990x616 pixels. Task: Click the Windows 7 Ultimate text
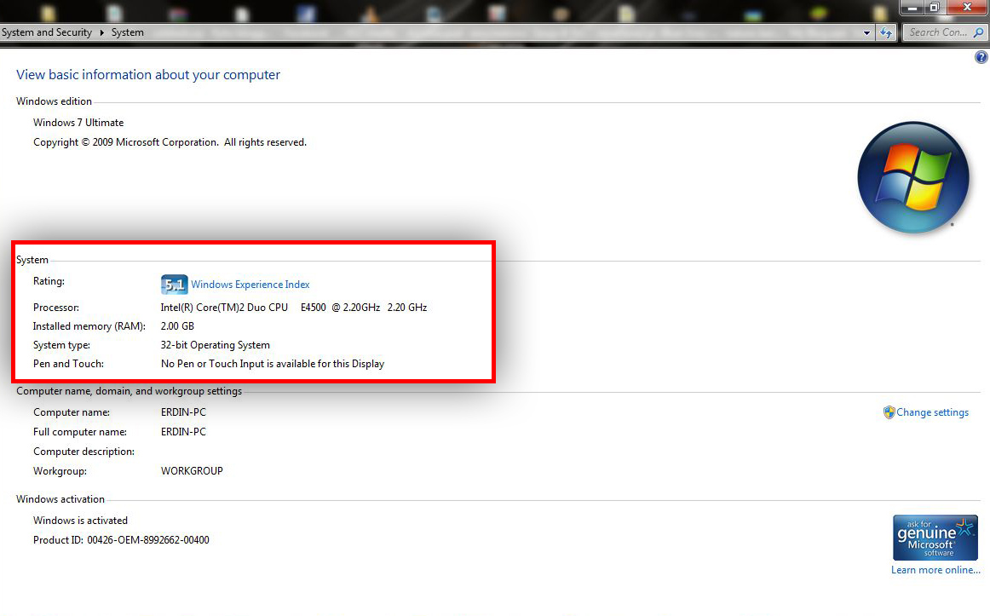point(78,123)
